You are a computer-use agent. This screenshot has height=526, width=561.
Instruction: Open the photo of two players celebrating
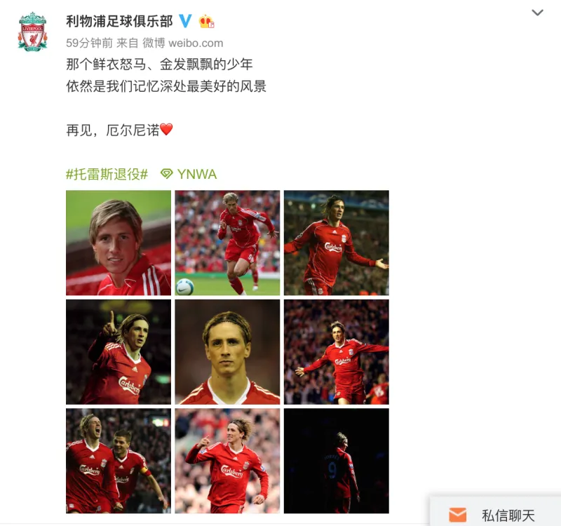[x=119, y=461]
